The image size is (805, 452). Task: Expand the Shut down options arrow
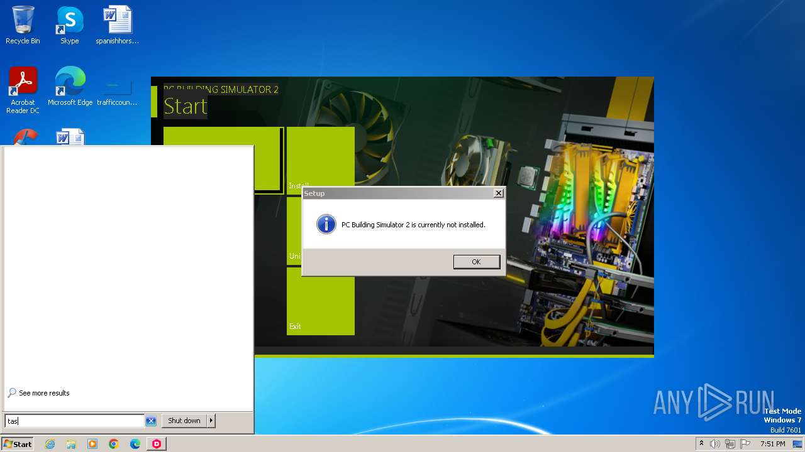[211, 421]
